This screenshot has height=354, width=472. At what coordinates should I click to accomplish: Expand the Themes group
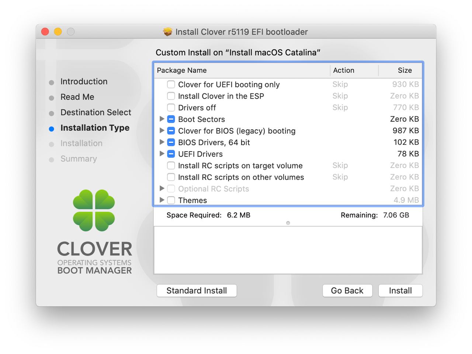[x=162, y=200]
